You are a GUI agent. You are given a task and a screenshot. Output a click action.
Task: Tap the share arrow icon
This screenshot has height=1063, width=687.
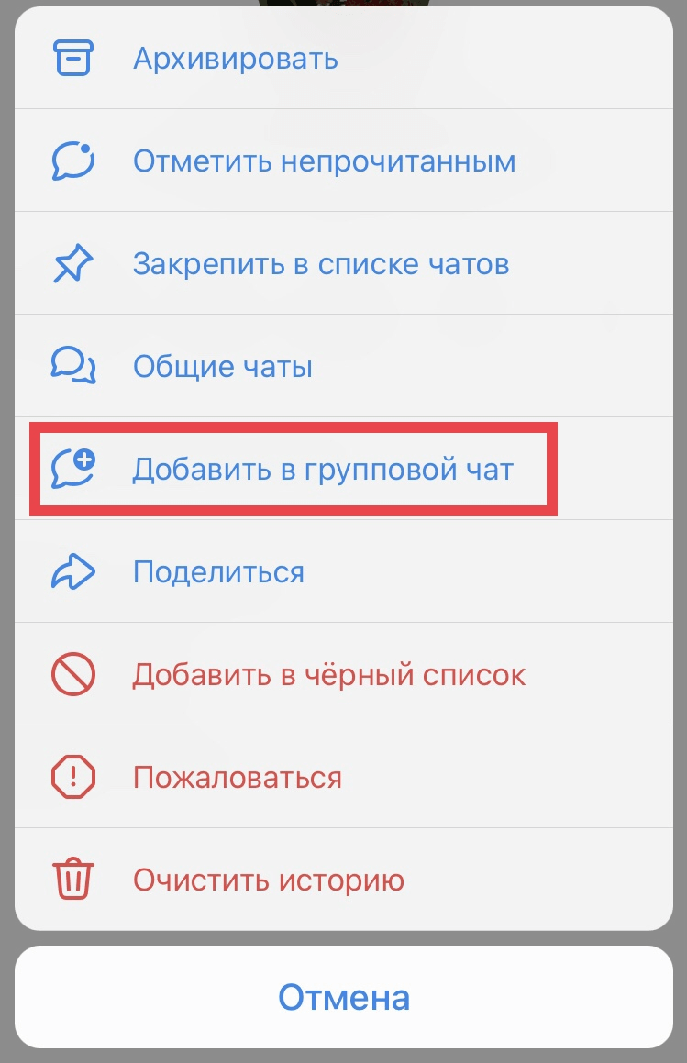click(73, 571)
